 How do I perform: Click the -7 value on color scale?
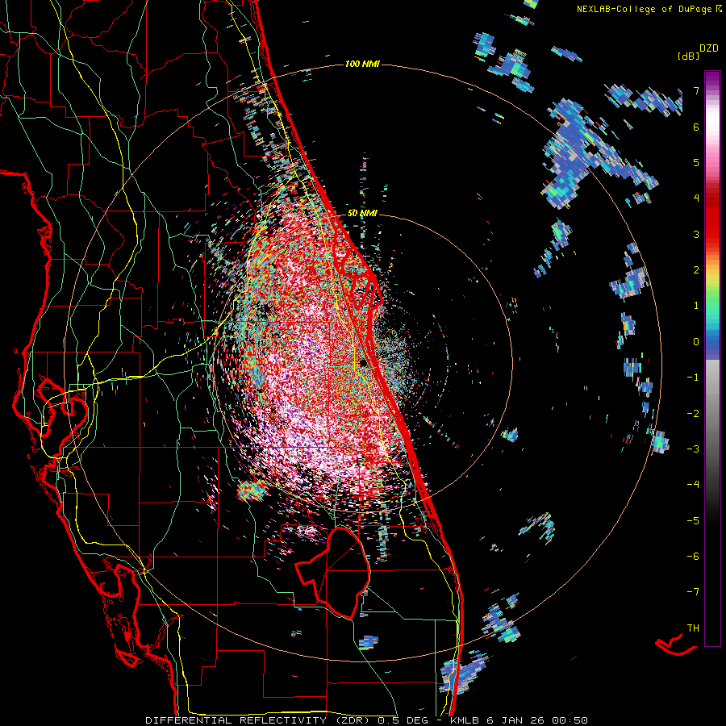(x=693, y=592)
